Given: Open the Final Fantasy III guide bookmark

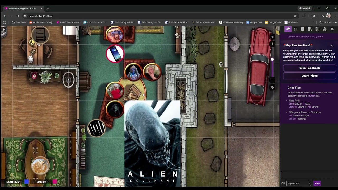Looking at the screenshot, I should 150,22.
